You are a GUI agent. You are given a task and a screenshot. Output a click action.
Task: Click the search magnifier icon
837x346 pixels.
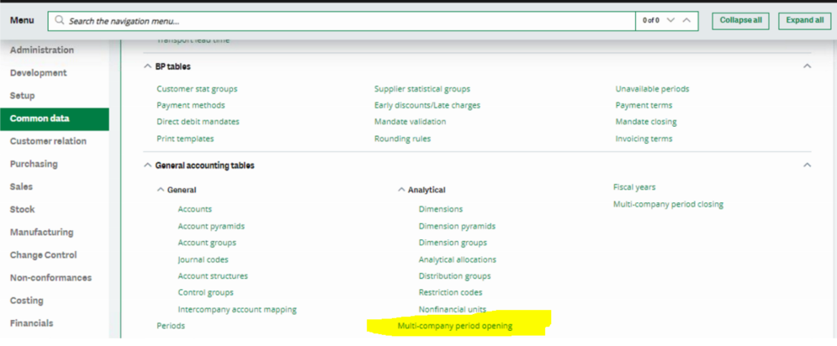click(58, 20)
